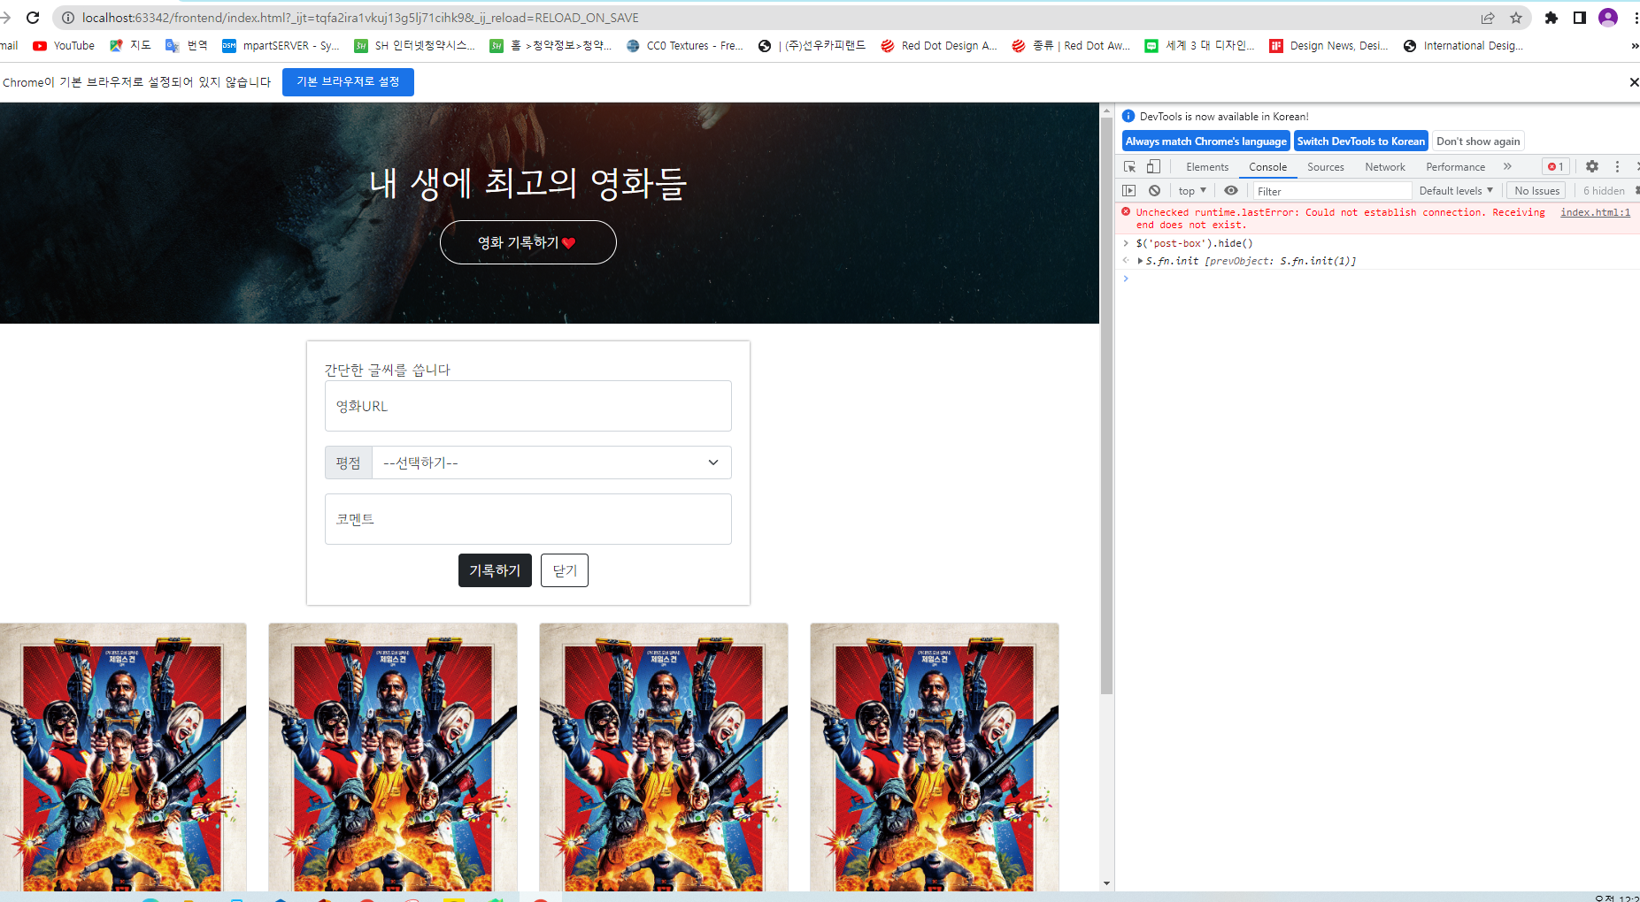The image size is (1640, 902).
Task: Open the mpartSERVER bookmark
Action: pyautogui.click(x=281, y=46)
